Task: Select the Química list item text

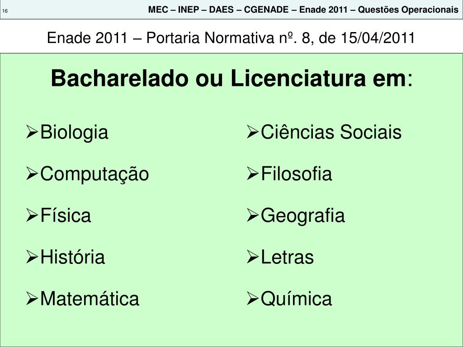Action: coord(297,299)
